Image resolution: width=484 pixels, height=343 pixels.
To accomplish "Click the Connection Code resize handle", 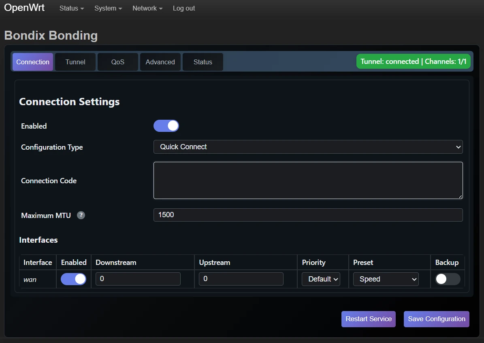I will [460, 196].
